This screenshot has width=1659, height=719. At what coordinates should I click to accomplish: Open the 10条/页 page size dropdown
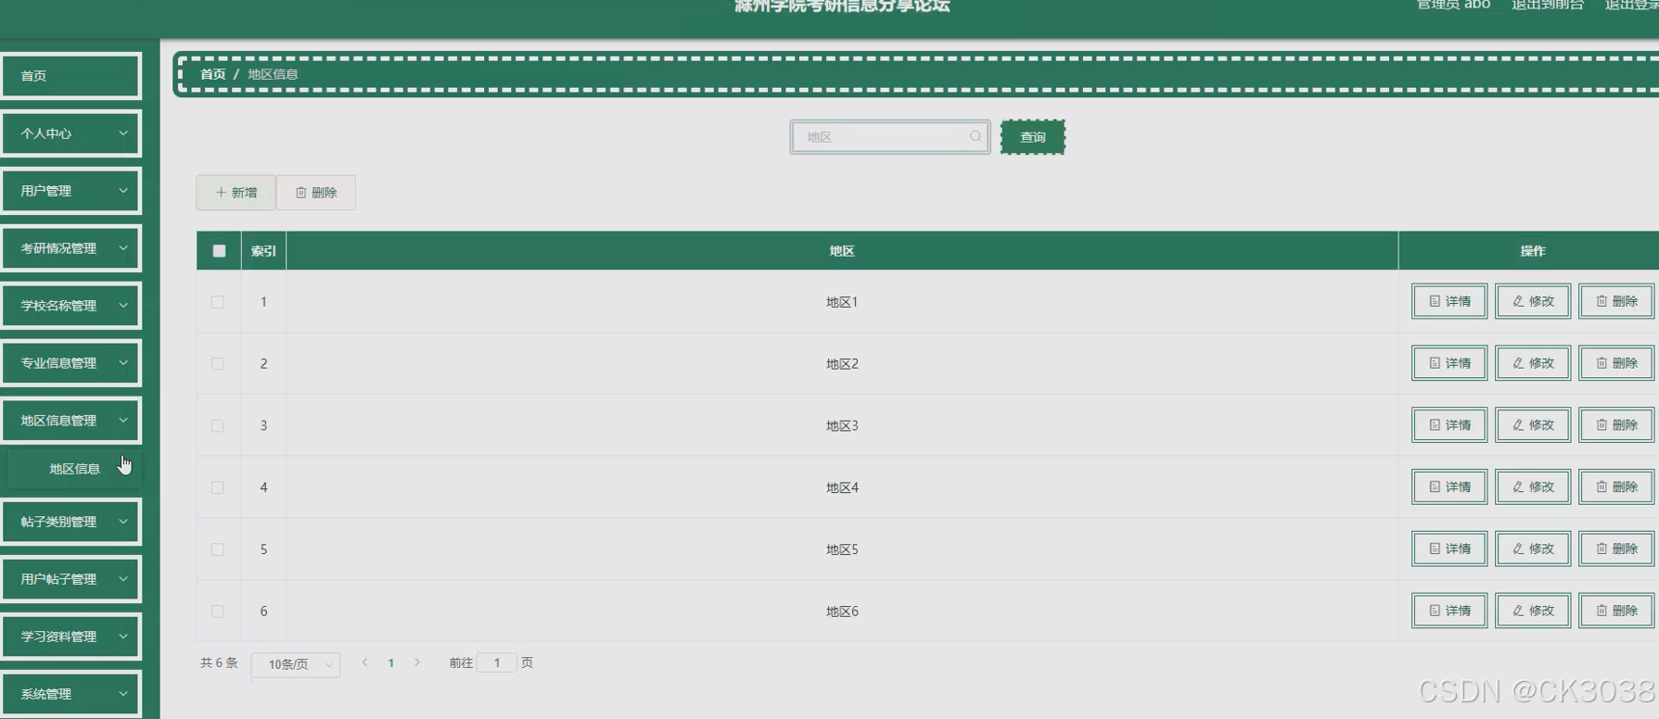pos(296,664)
